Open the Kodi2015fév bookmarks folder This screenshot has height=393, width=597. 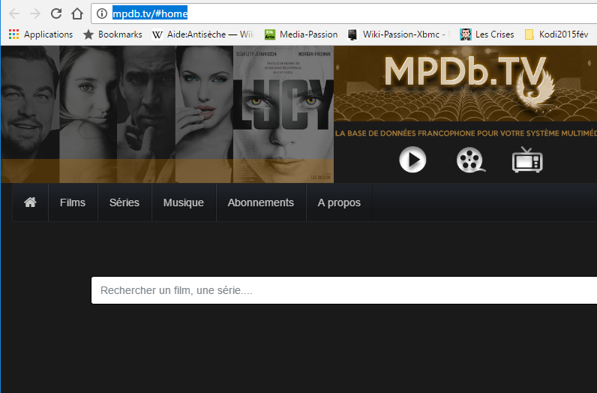[556, 34]
